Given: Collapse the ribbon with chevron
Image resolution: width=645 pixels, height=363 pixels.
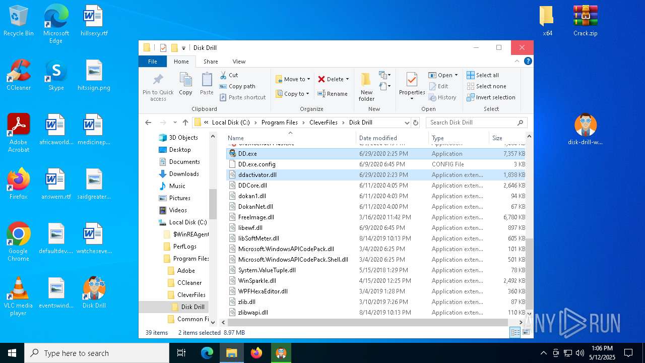Looking at the screenshot, I should point(518,61).
